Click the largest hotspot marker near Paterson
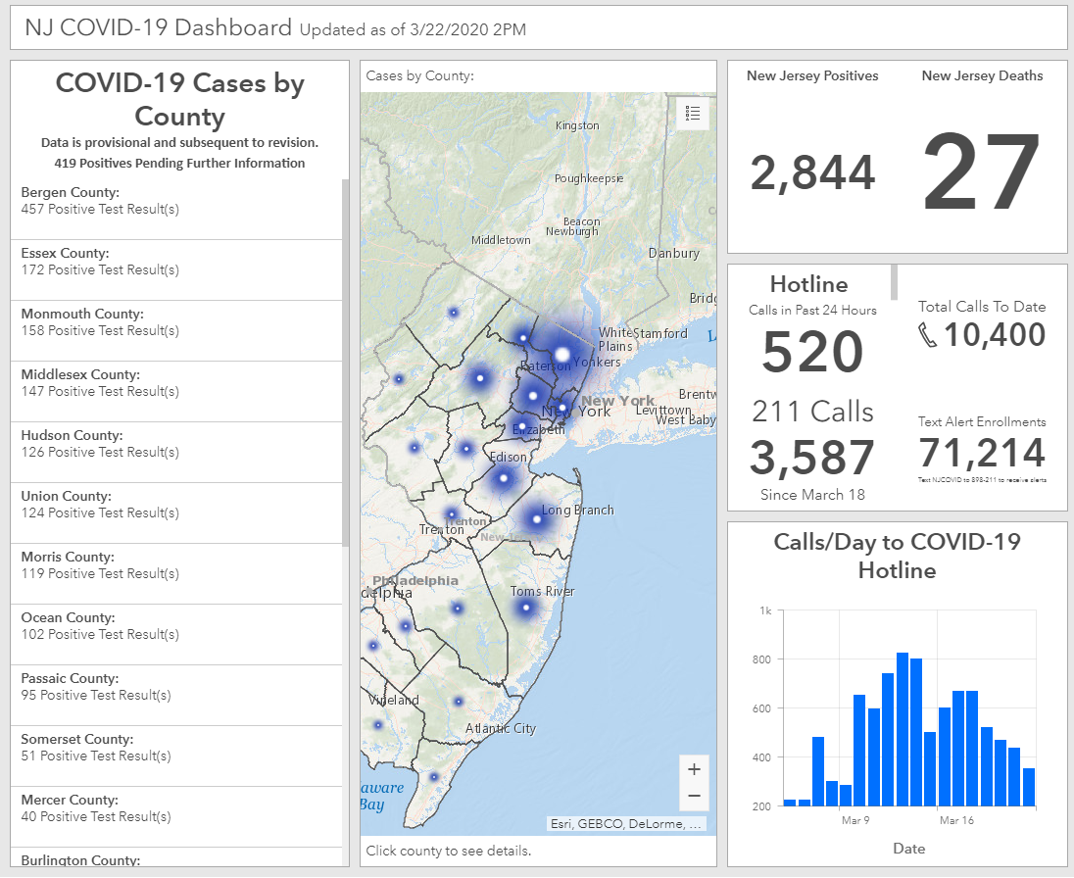1074x878 pixels. click(x=562, y=354)
